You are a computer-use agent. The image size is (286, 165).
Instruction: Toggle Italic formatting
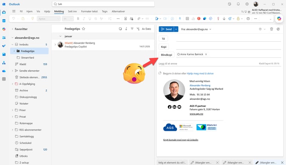[84, 18]
